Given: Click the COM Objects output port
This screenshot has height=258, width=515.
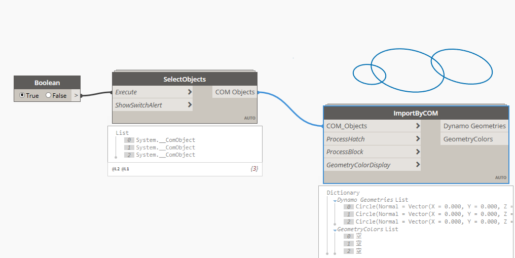Looking at the screenshot, I should coord(235,92).
